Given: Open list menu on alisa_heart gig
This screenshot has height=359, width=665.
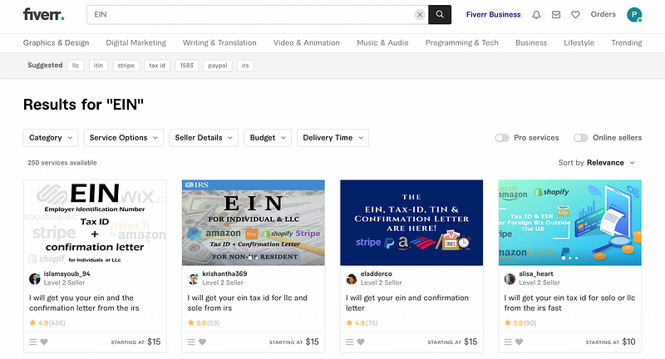Looking at the screenshot, I should point(508,342).
